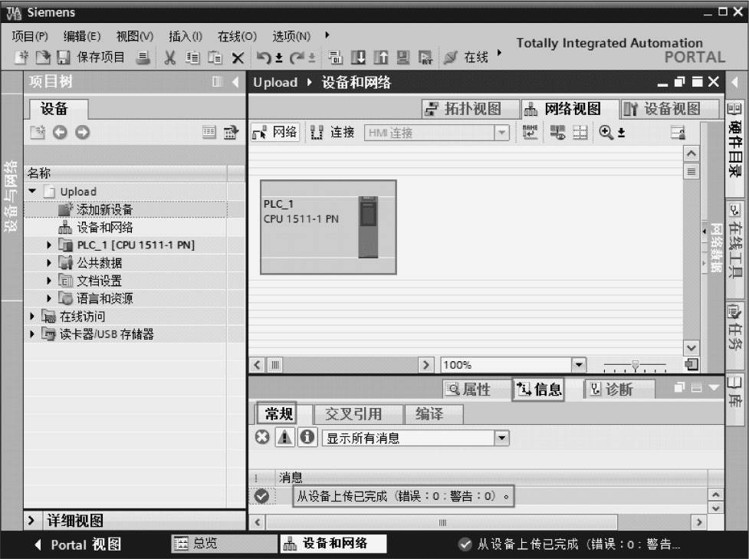The image size is (749, 559).
Task: Open the 插入(I) menu
Action: (186, 36)
